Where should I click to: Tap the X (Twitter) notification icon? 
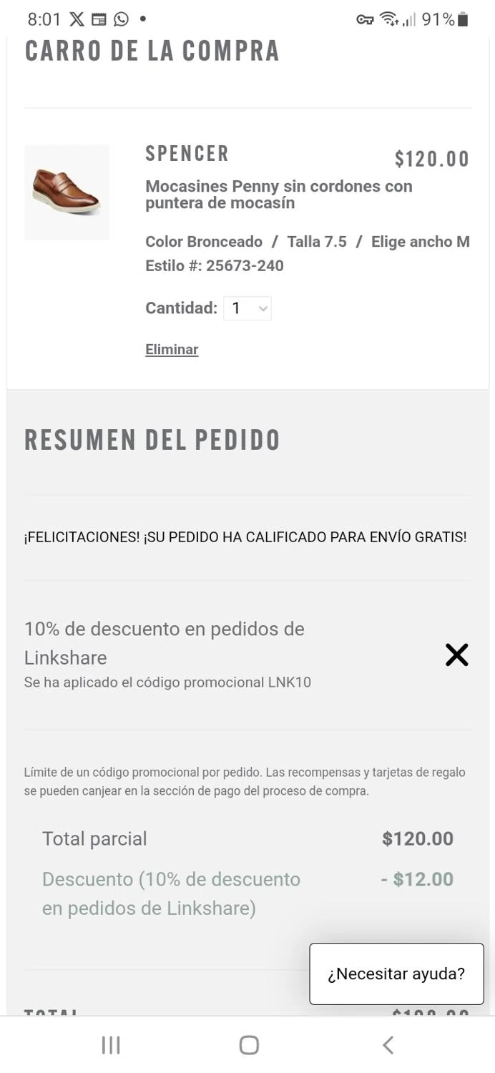point(77,19)
